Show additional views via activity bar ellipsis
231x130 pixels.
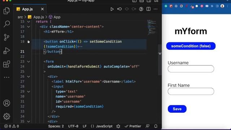tap(6, 77)
